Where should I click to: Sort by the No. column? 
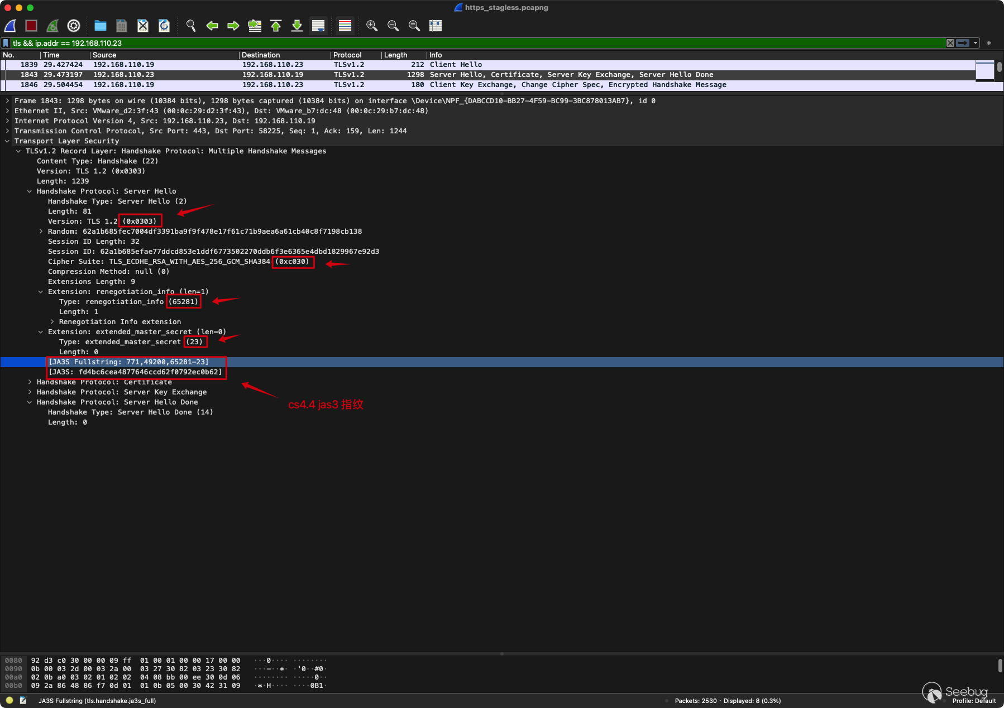tap(20, 55)
